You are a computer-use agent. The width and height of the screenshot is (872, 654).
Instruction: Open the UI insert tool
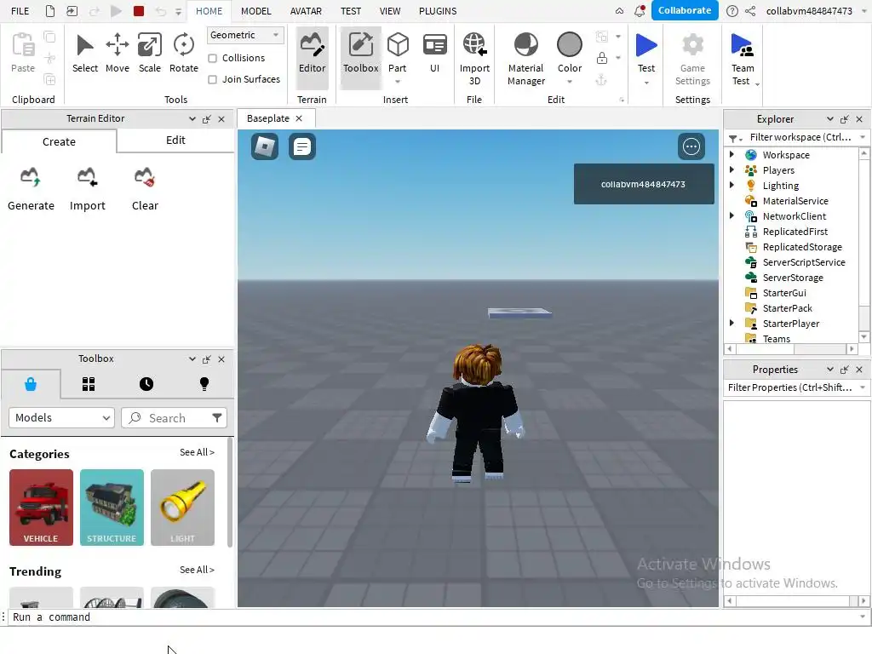coord(435,54)
